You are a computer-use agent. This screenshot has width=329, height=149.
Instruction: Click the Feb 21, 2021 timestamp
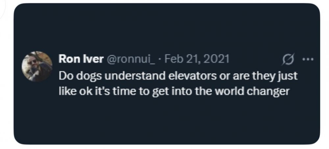point(197,60)
